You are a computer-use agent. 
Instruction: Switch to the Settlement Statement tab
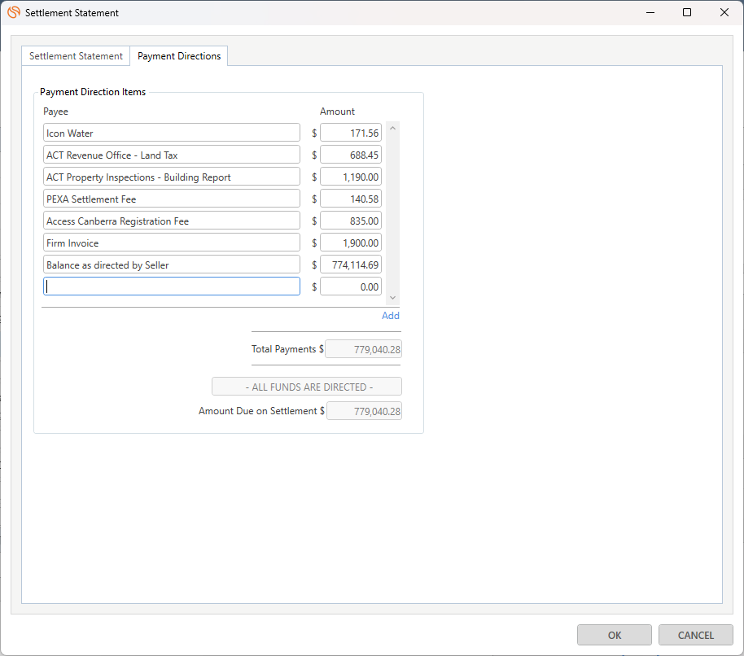click(76, 56)
